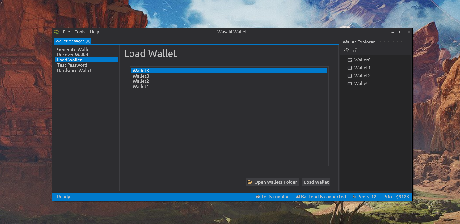
Task: Click the Tor is running status text
Action: (x=275, y=197)
